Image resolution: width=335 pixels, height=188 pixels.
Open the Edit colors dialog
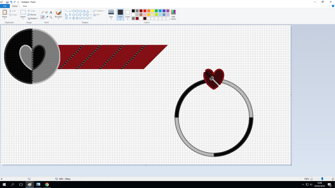173,14
